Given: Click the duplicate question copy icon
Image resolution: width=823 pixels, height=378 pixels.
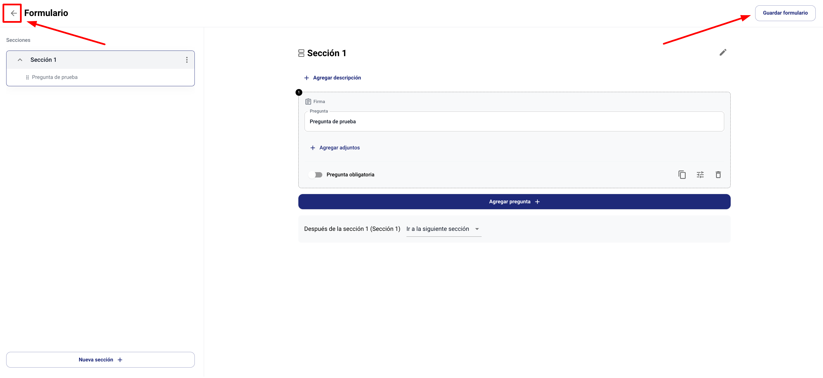Looking at the screenshot, I should click(x=682, y=175).
